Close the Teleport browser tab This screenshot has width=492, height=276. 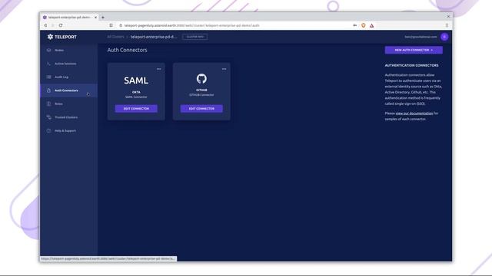click(95, 18)
